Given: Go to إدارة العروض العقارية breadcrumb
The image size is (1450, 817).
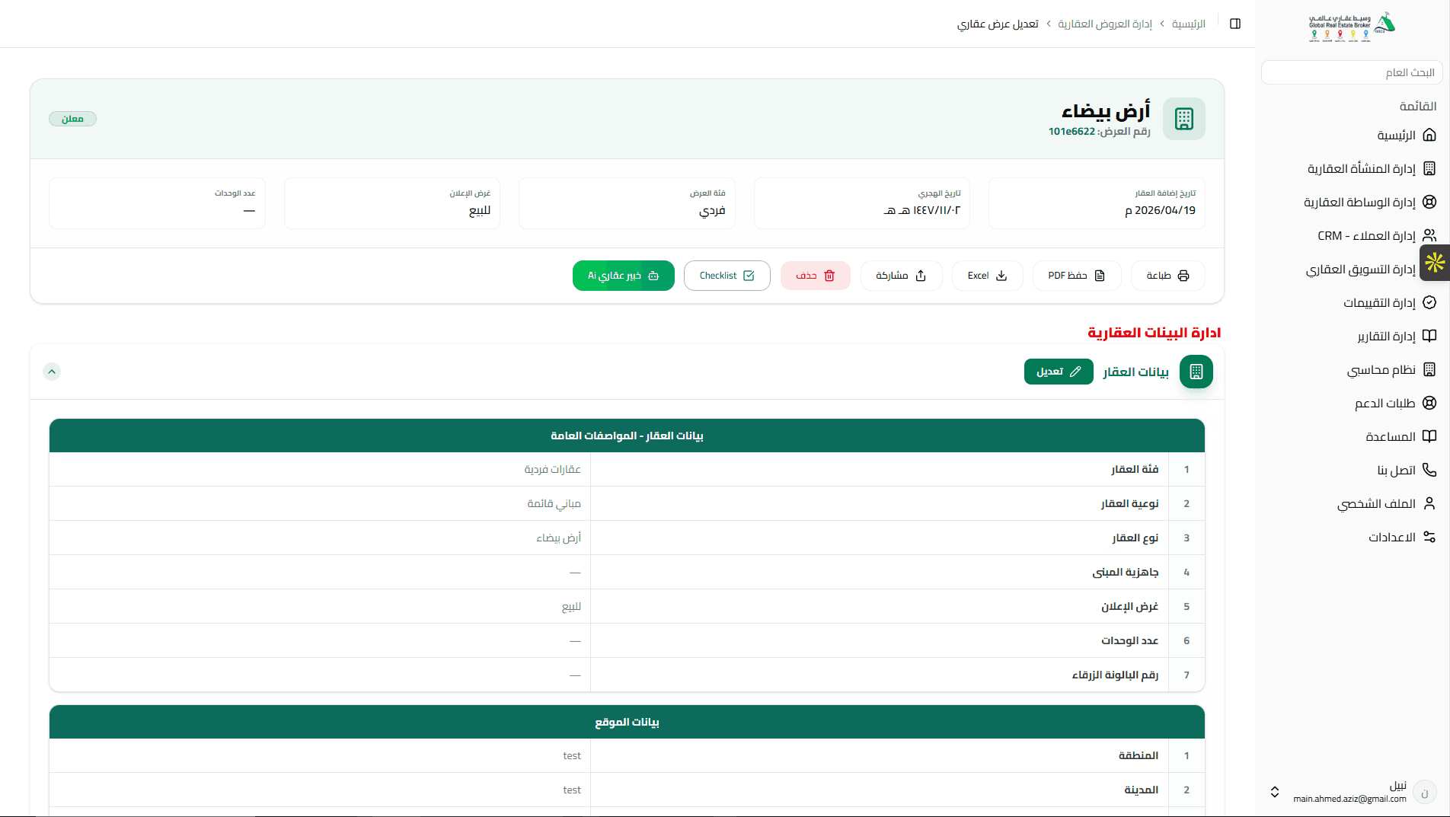Looking at the screenshot, I should (x=1105, y=24).
